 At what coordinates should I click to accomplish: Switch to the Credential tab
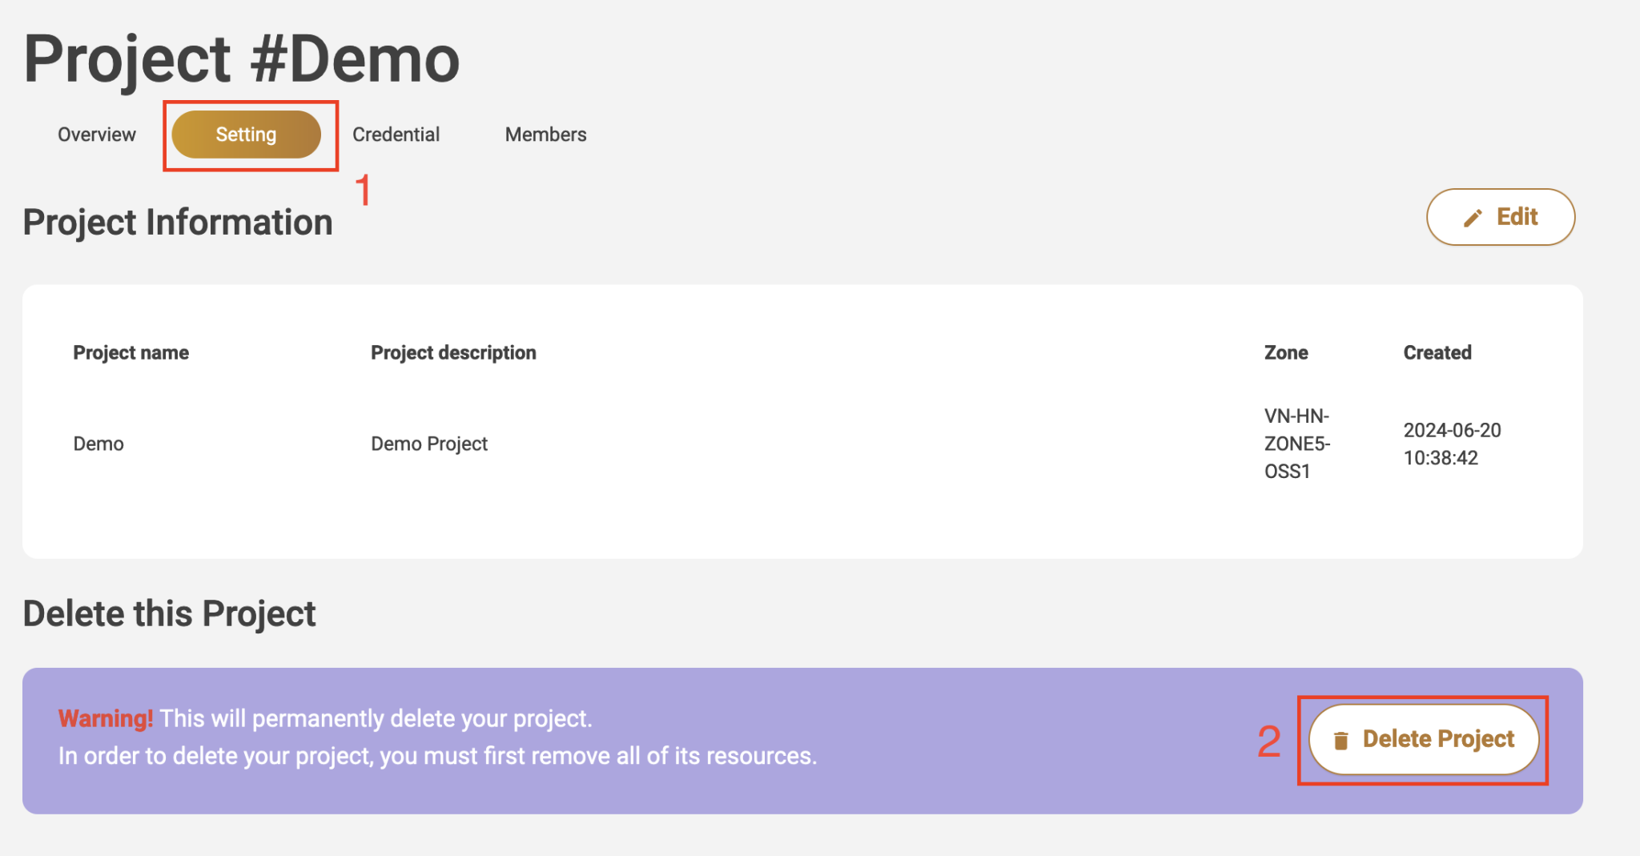coord(396,135)
